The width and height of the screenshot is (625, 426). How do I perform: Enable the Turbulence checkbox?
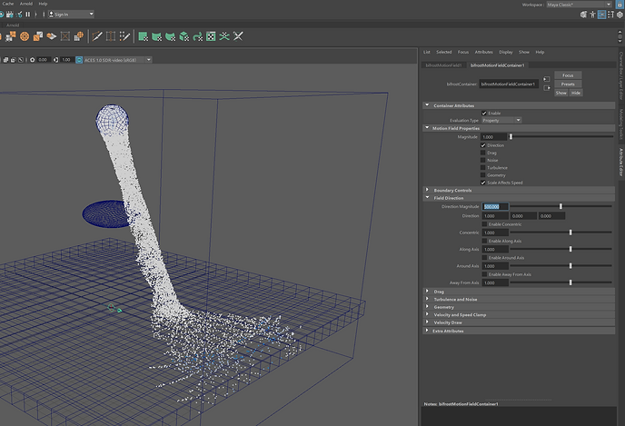point(483,168)
